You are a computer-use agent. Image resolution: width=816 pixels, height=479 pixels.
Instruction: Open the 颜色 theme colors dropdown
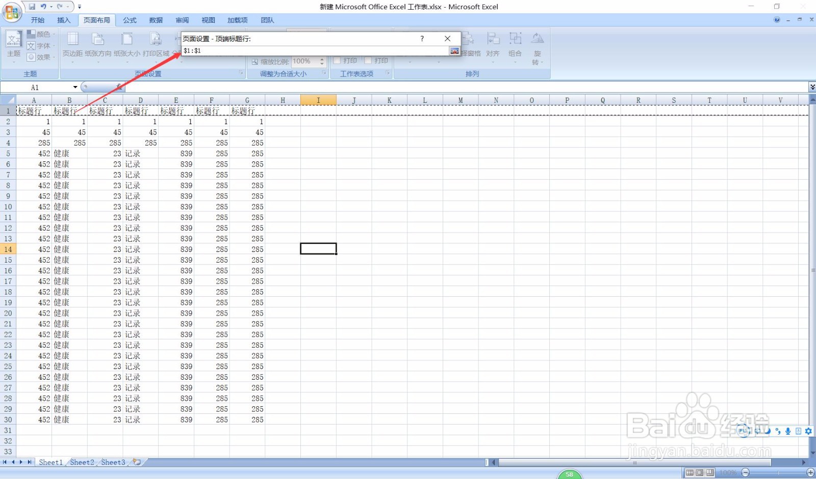coord(41,34)
